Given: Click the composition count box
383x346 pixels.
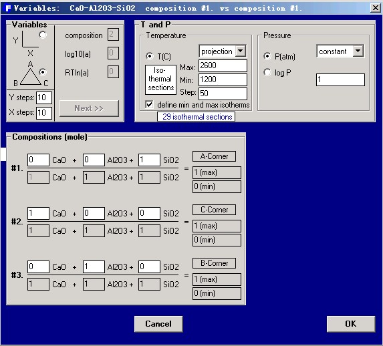Looking at the screenshot, I should (x=113, y=35).
